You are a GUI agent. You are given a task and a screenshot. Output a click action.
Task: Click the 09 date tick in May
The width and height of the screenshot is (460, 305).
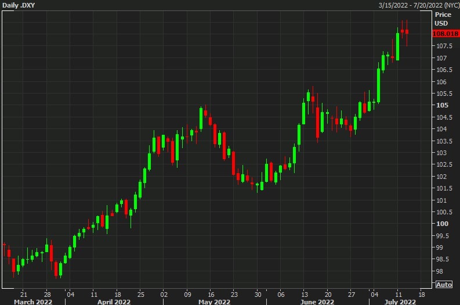[188, 295]
